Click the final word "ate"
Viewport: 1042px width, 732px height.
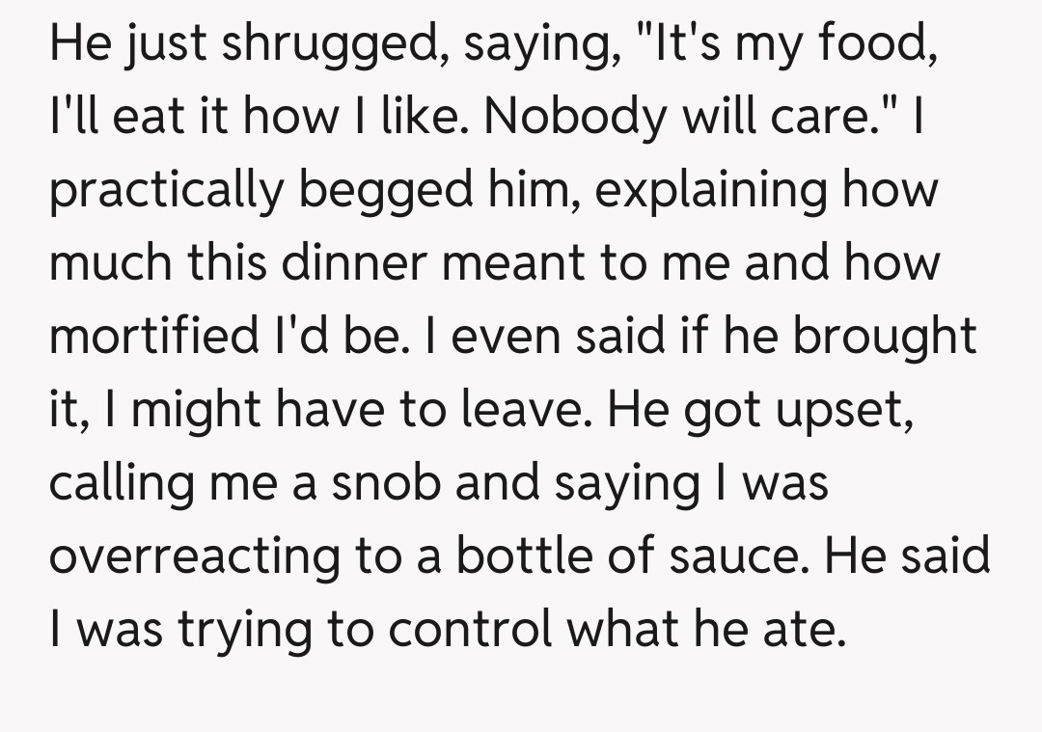coord(805,629)
